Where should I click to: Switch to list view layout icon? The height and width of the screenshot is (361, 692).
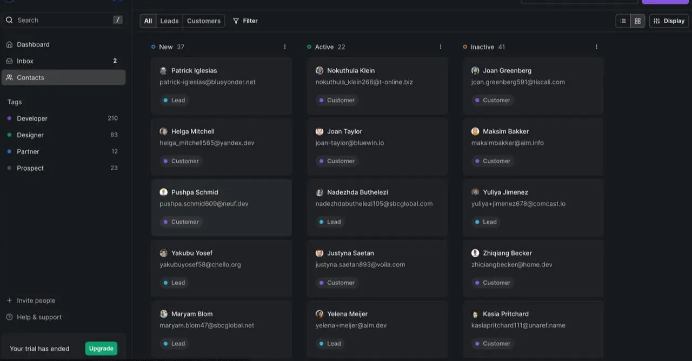tap(623, 21)
